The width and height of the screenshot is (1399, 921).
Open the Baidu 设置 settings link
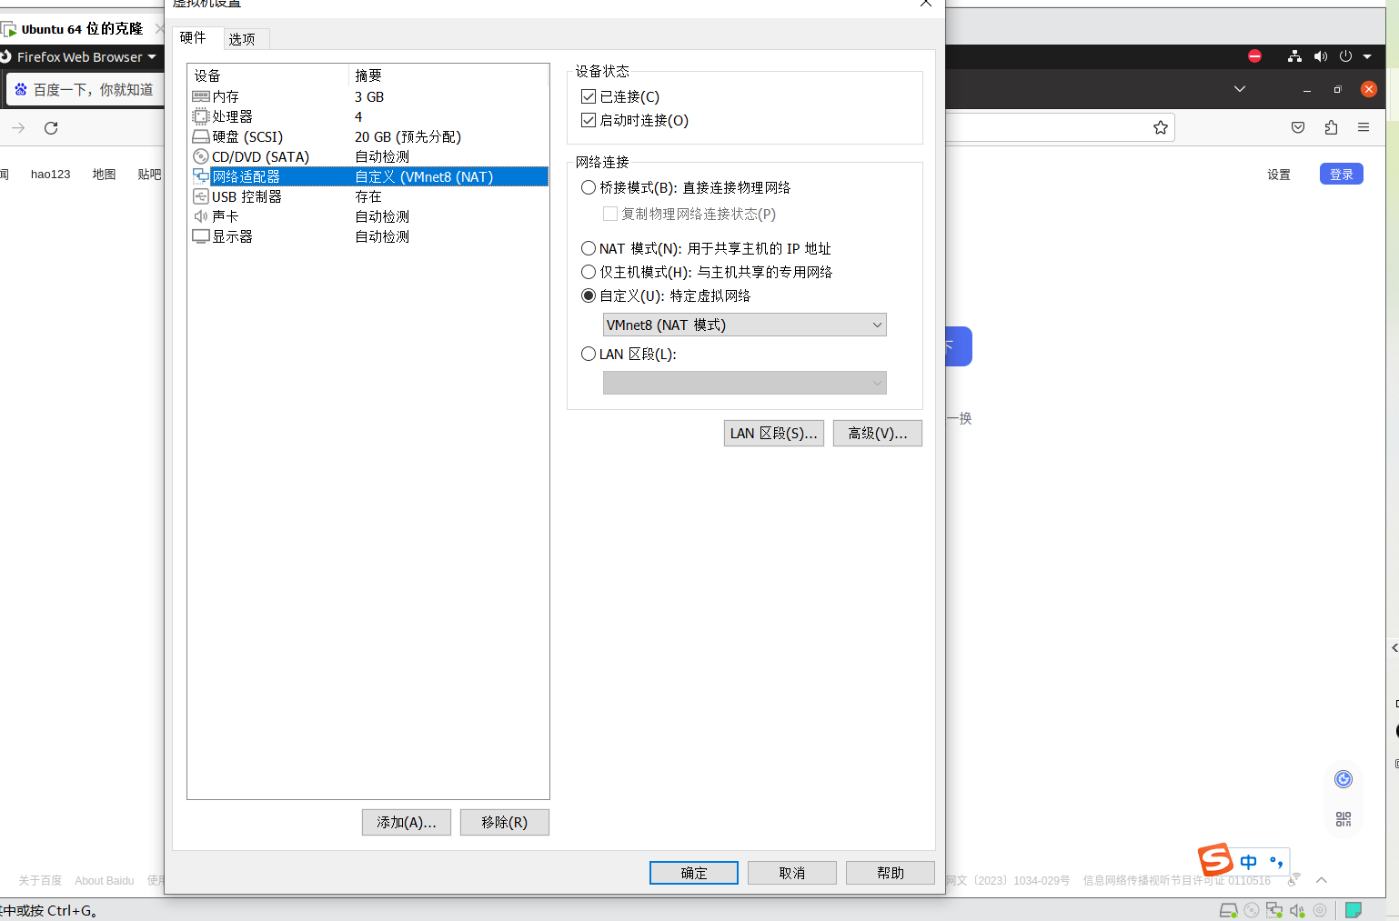point(1279,175)
